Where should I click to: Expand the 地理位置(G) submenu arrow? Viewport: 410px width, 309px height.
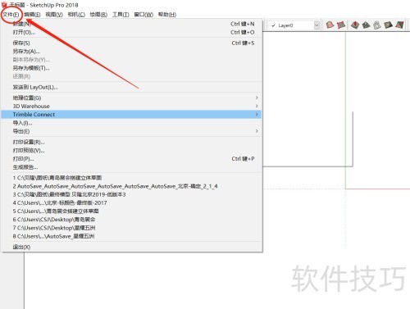pyautogui.click(x=257, y=98)
